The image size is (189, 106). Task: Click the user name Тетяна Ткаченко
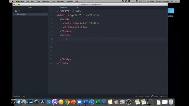click(162, 1)
